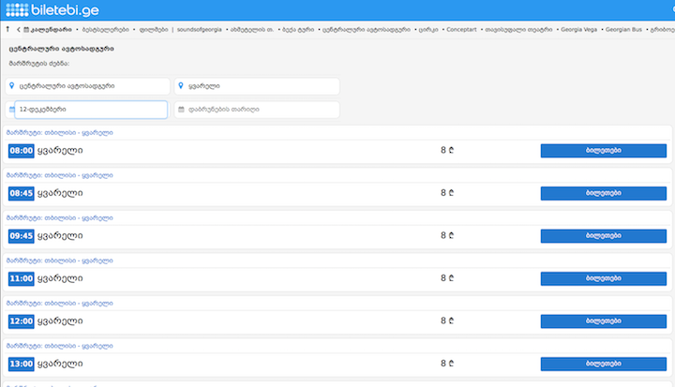Click location pin icon in ყვარელი destination field
This screenshot has width=675, height=387.
(x=181, y=86)
